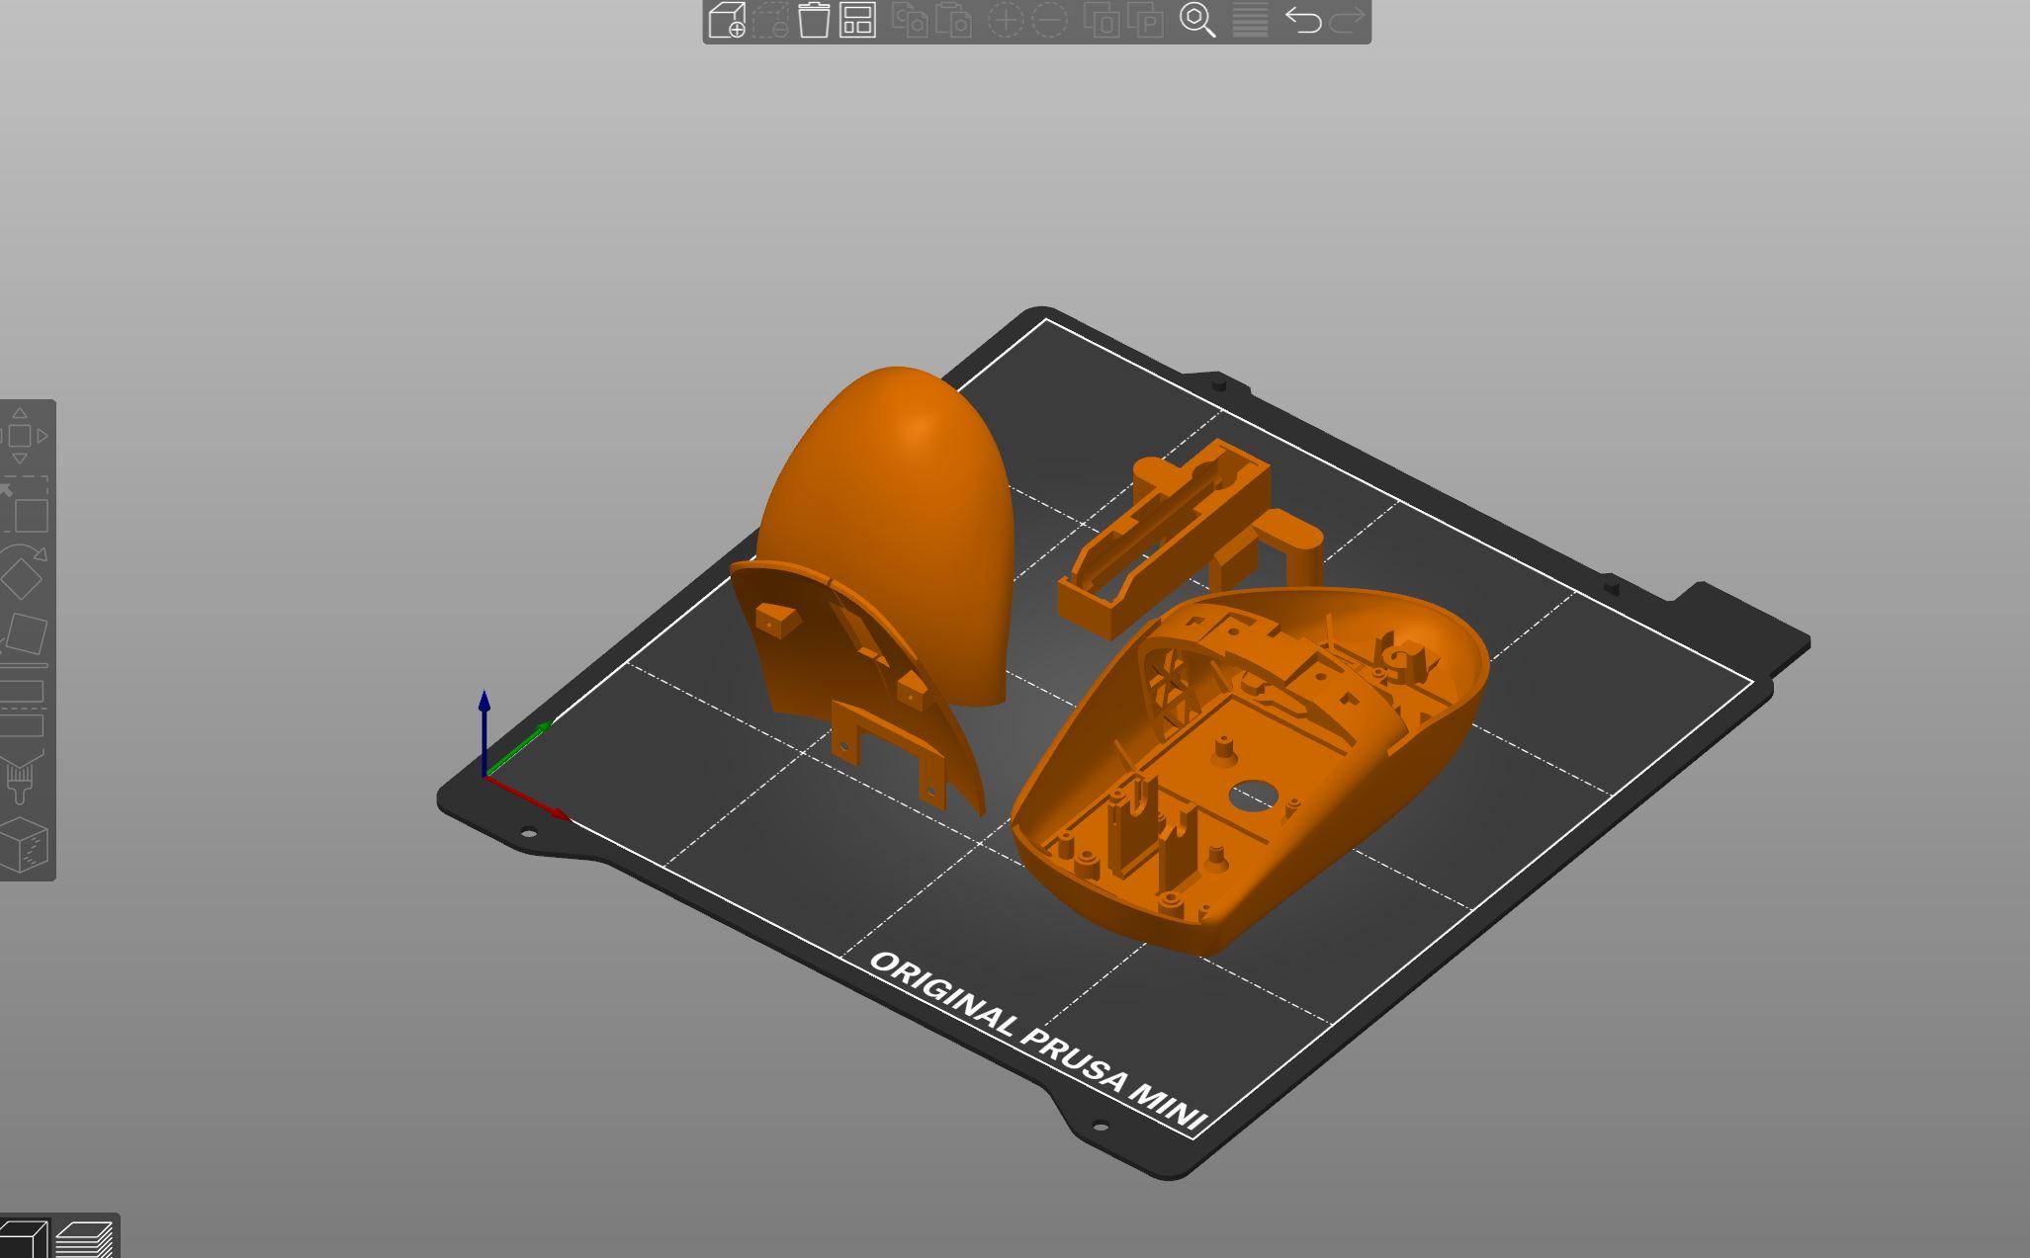Click the Arrange objects icon
This screenshot has width=2030, height=1258.
point(857,20)
